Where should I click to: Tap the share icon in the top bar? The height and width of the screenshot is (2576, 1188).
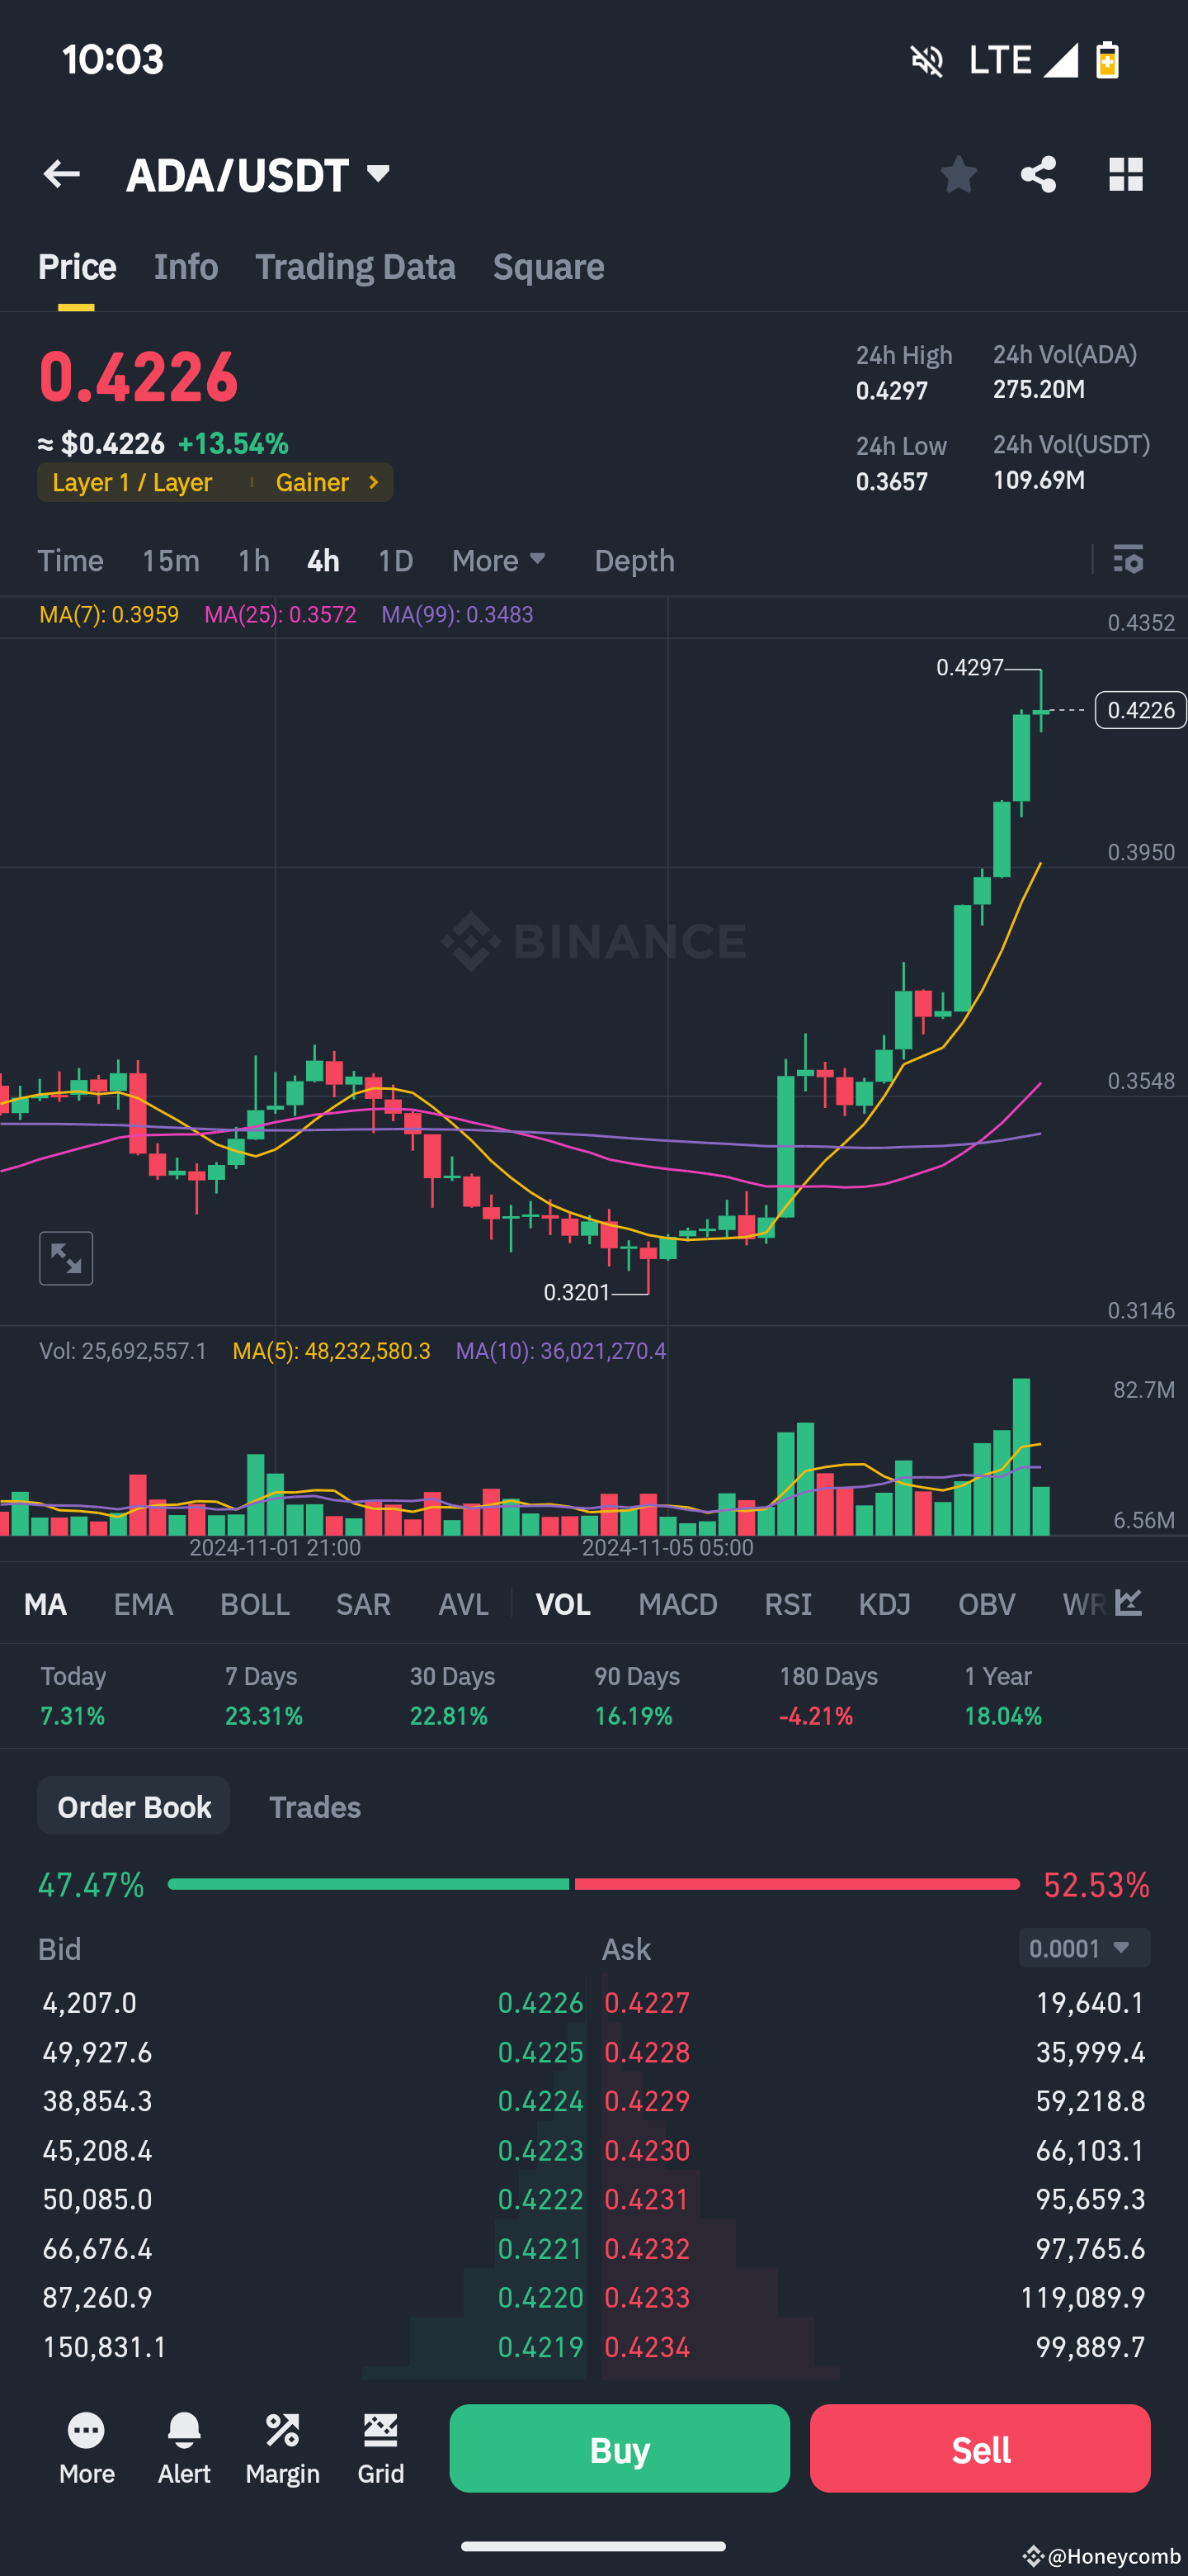1038,174
